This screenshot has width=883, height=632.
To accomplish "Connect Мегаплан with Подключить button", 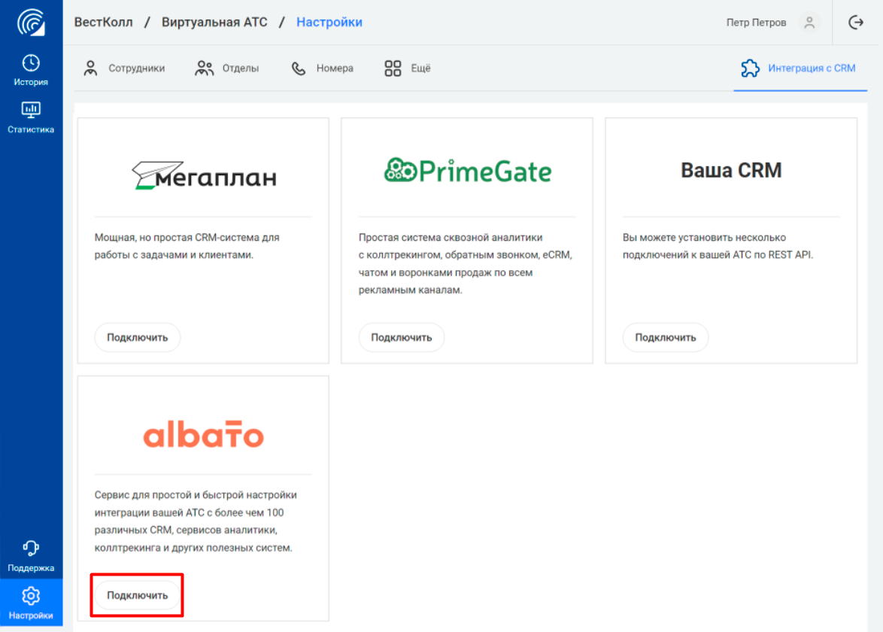I will point(138,337).
